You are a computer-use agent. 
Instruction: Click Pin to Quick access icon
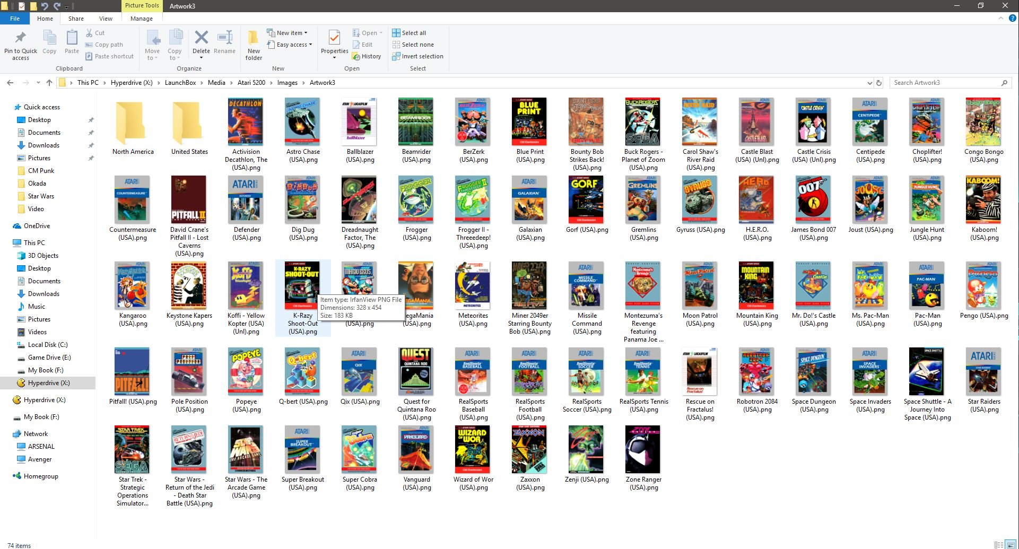(21, 38)
